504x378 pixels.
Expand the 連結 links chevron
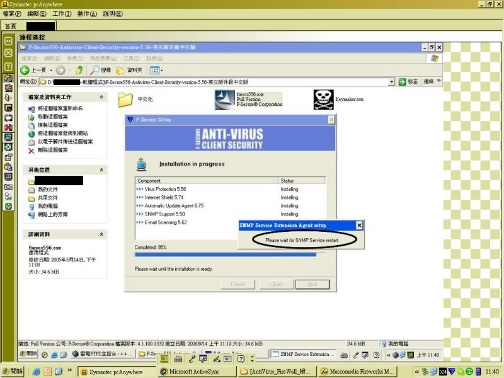point(438,81)
